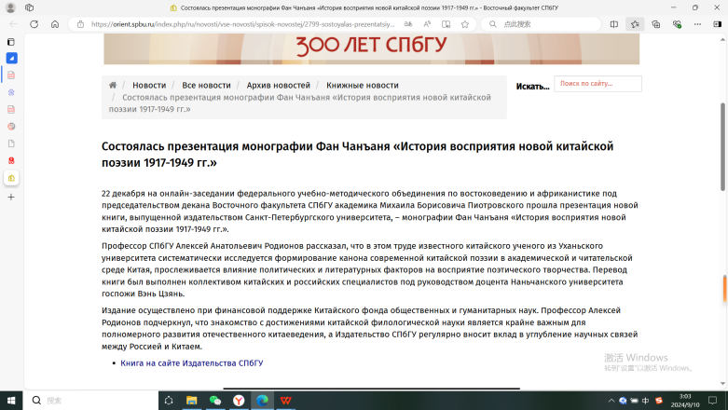This screenshot has height=410, width=728.
Task: Click the greyed browser back arrow
Action: pyautogui.click(x=13, y=24)
